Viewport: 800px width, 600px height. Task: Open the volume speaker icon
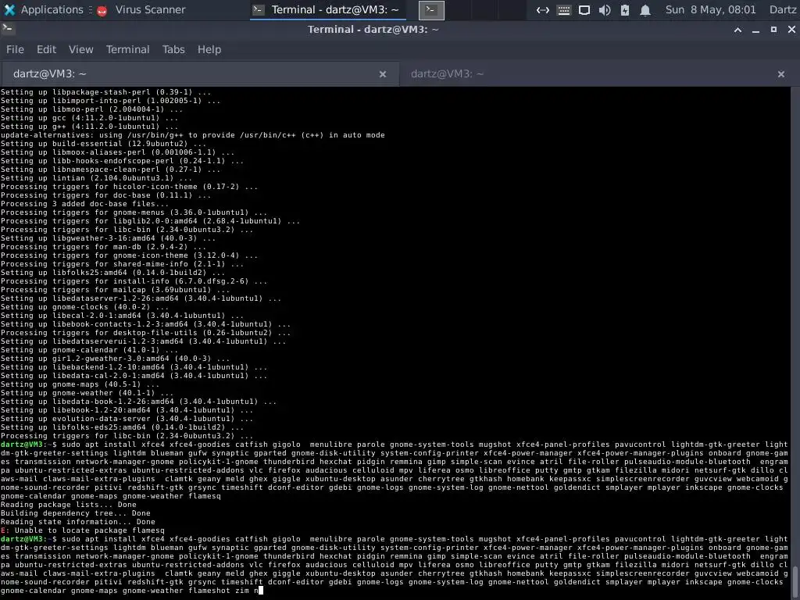[605, 10]
